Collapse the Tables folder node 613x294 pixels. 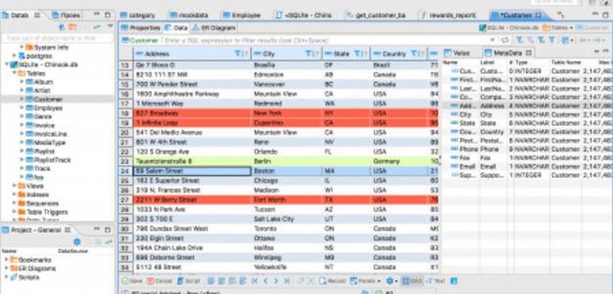(x=14, y=73)
